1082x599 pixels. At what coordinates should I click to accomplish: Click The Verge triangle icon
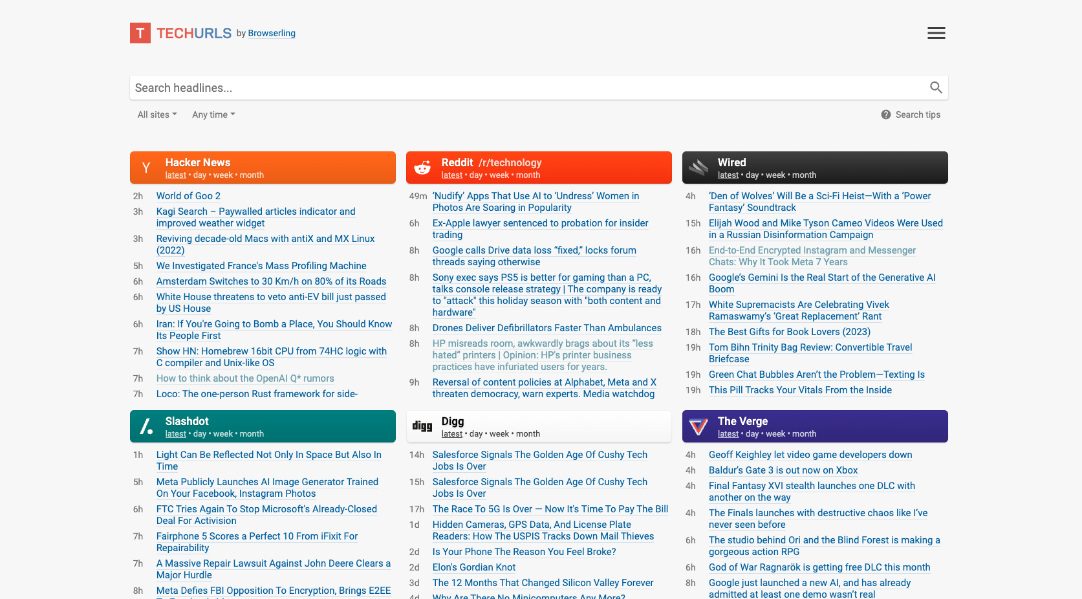pos(698,426)
